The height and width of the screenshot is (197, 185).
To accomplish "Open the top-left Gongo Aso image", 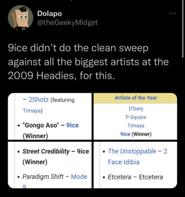I will 50,116.
